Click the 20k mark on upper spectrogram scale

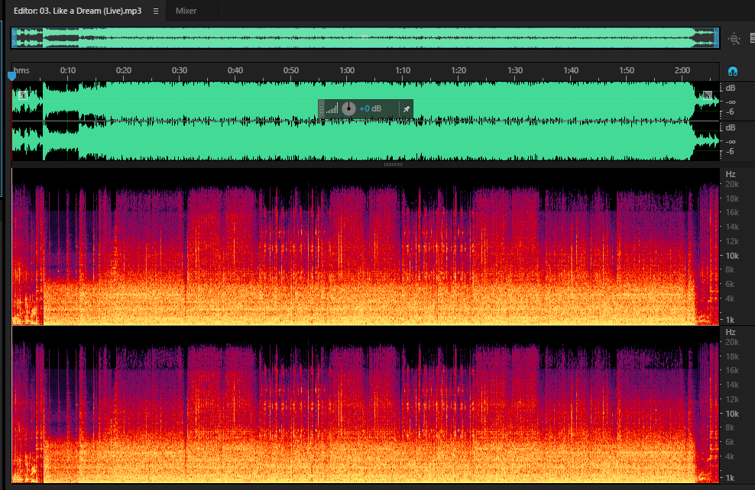coord(732,184)
